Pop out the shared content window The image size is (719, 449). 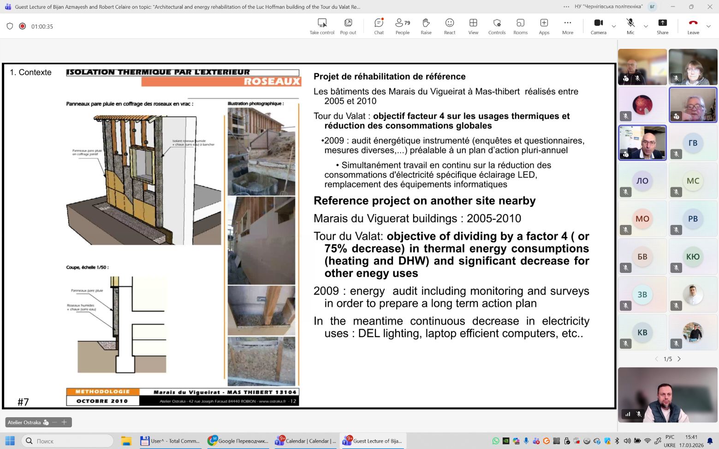click(348, 26)
